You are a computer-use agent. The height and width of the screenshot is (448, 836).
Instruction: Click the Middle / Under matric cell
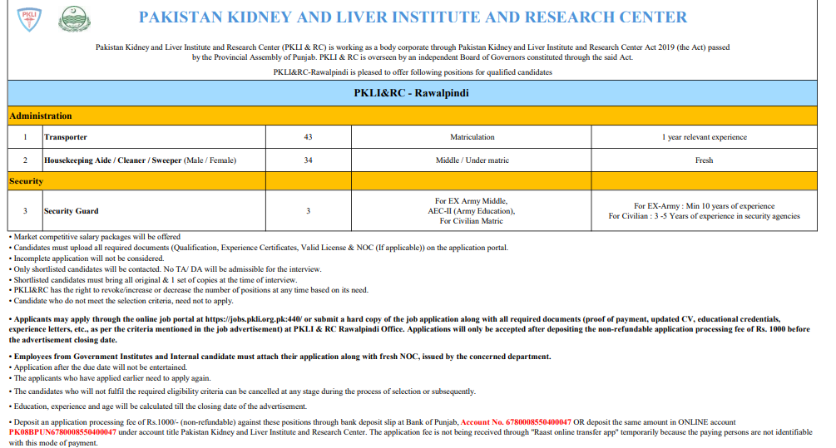(472, 160)
